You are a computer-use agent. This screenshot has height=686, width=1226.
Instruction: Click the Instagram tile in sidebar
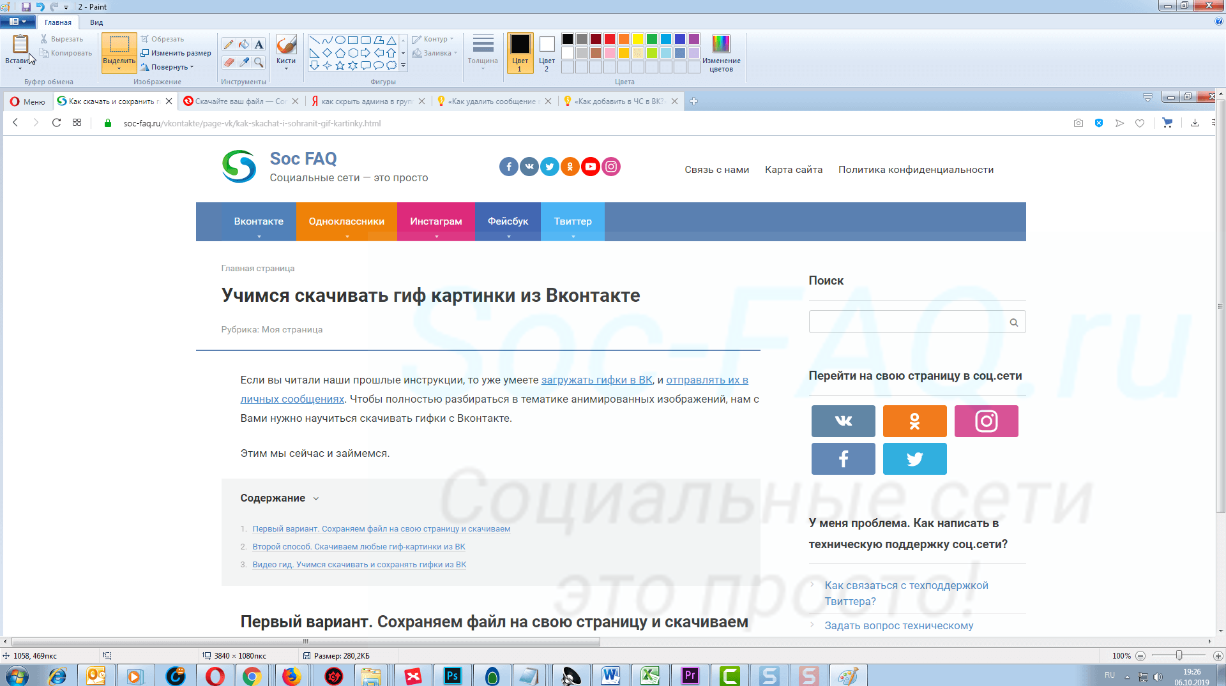(986, 421)
